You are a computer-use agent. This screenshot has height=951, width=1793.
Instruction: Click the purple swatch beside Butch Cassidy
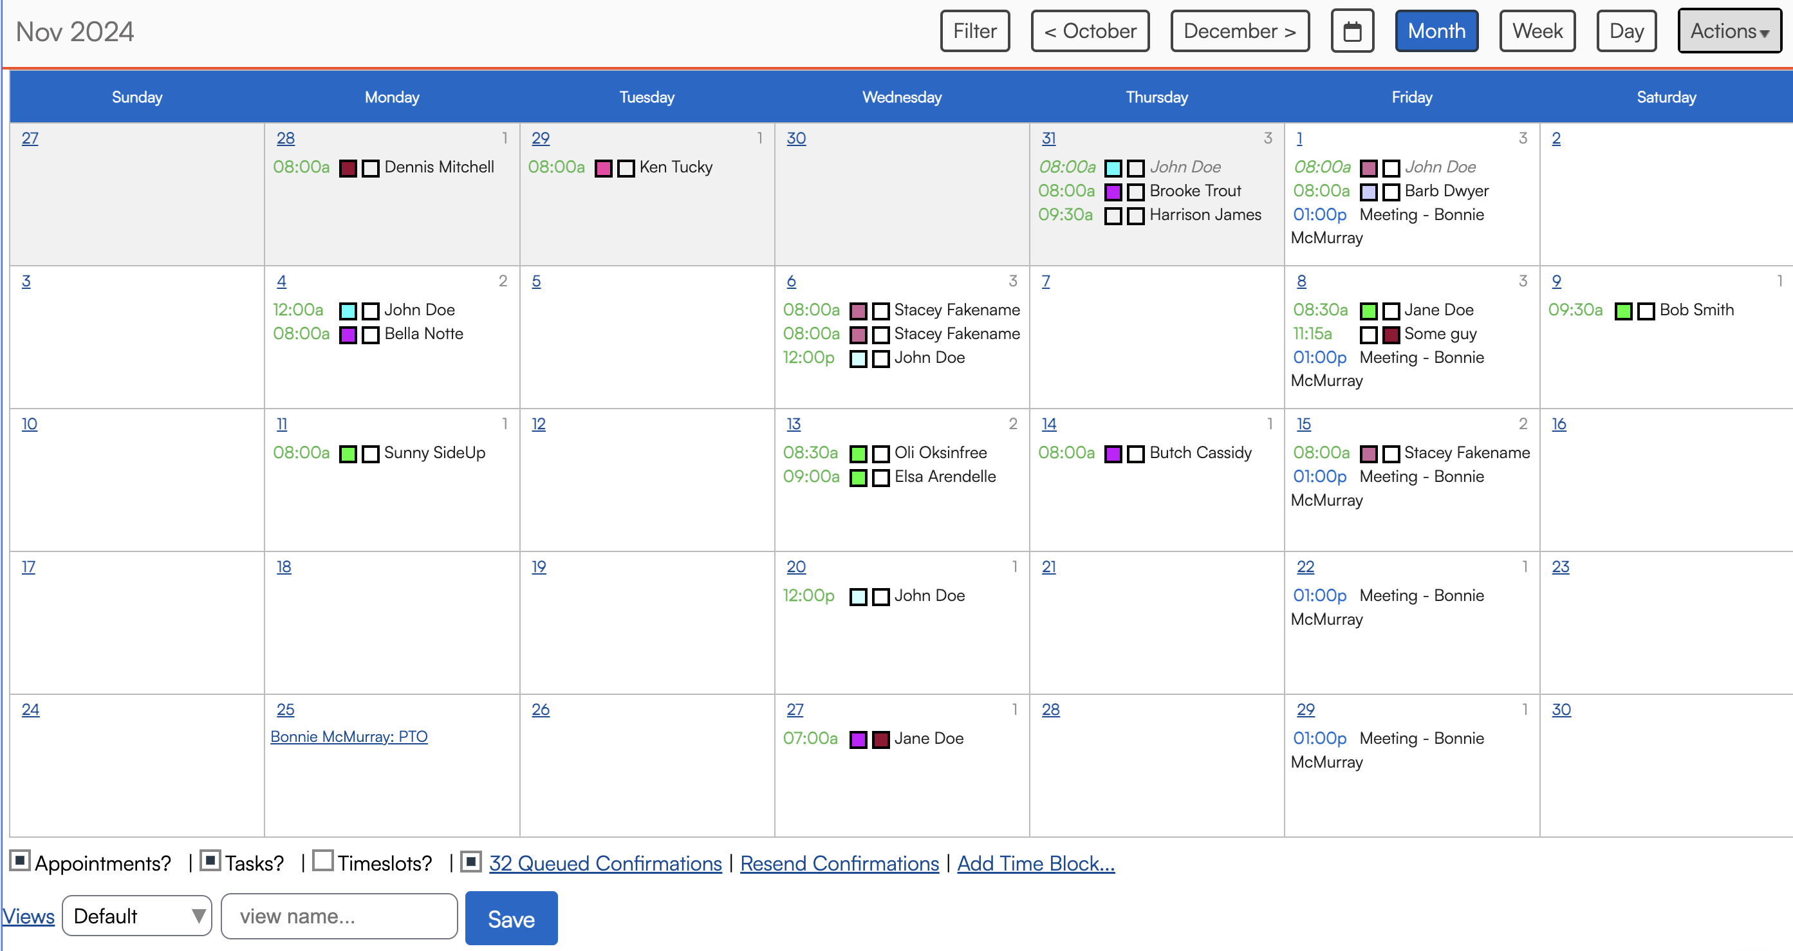point(1113,454)
